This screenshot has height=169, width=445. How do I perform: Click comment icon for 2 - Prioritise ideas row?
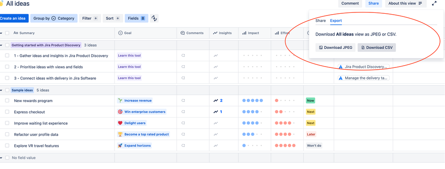[183, 67]
